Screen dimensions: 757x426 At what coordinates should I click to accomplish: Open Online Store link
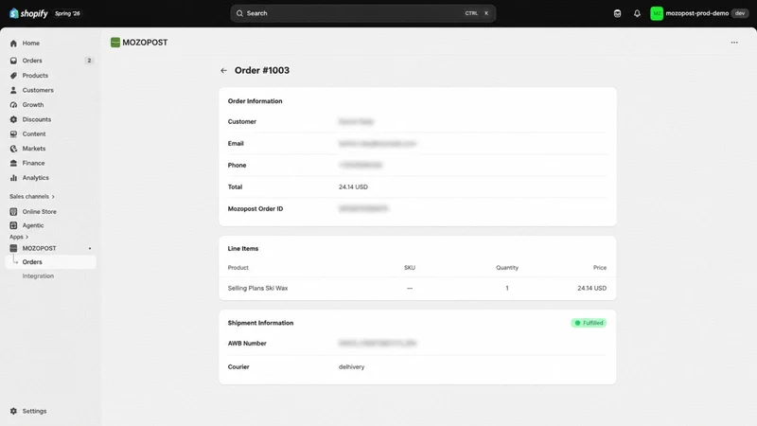coord(39,211)
